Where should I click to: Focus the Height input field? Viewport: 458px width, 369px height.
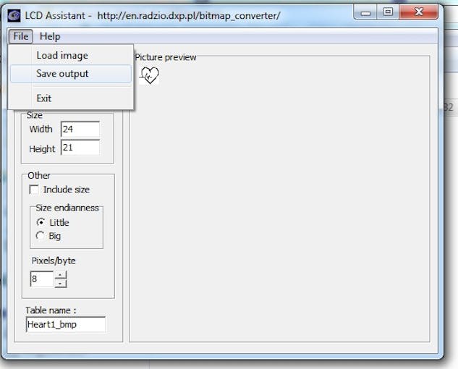[80, 148]
